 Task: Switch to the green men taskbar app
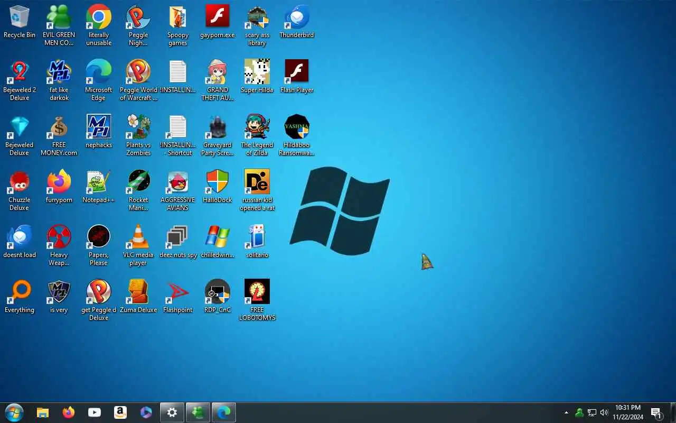tap(198, 412)
